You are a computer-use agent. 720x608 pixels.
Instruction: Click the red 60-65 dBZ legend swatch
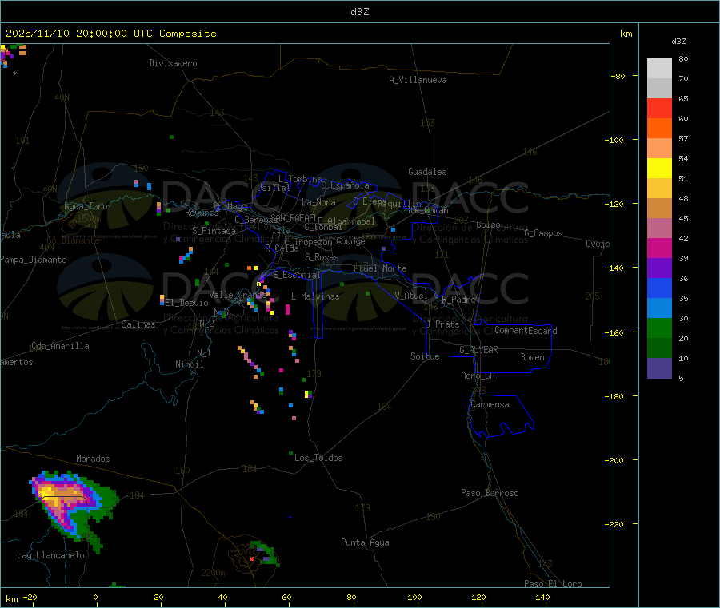(659, 108)
